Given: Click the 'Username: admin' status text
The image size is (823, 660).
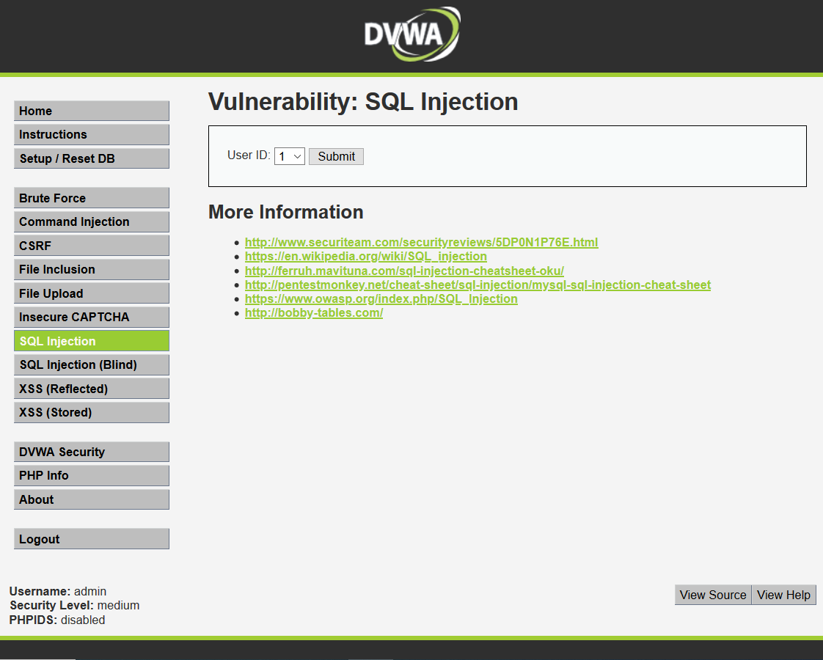Looking at the screenshot, I should click(x=58, y=591).
